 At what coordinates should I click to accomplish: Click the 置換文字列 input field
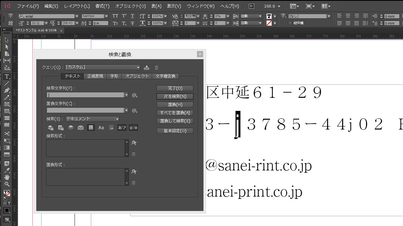(85, 111)
